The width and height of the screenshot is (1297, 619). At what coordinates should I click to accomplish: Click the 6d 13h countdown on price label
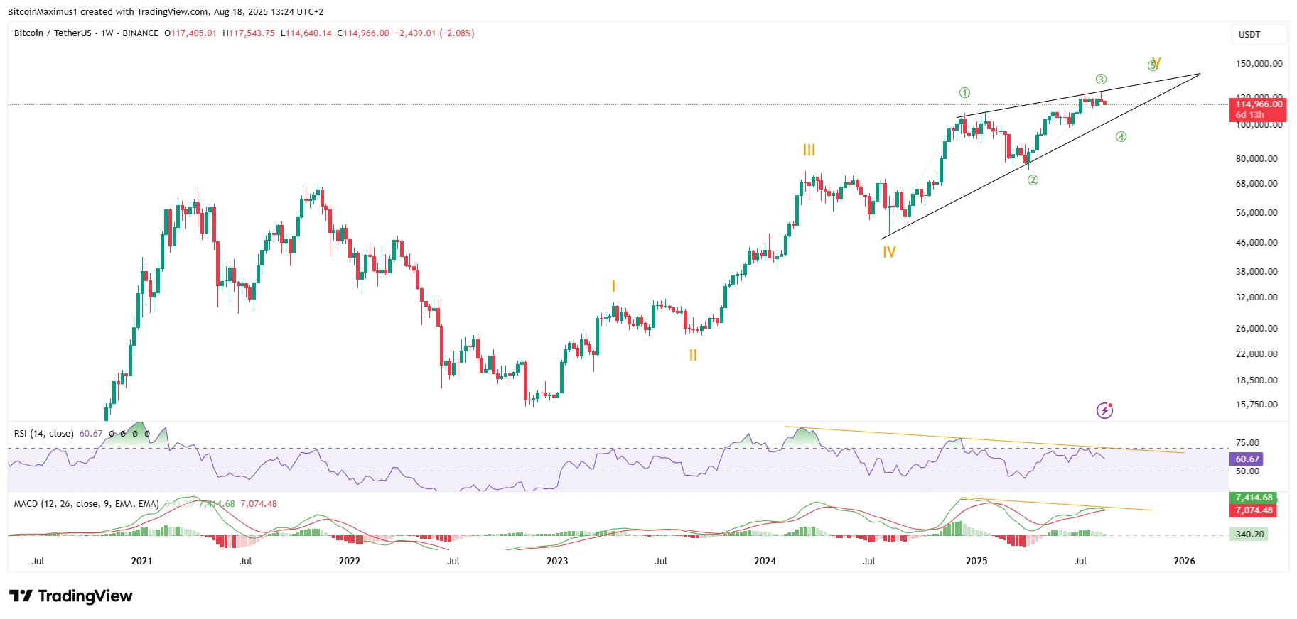click(x=1249, y=115)
